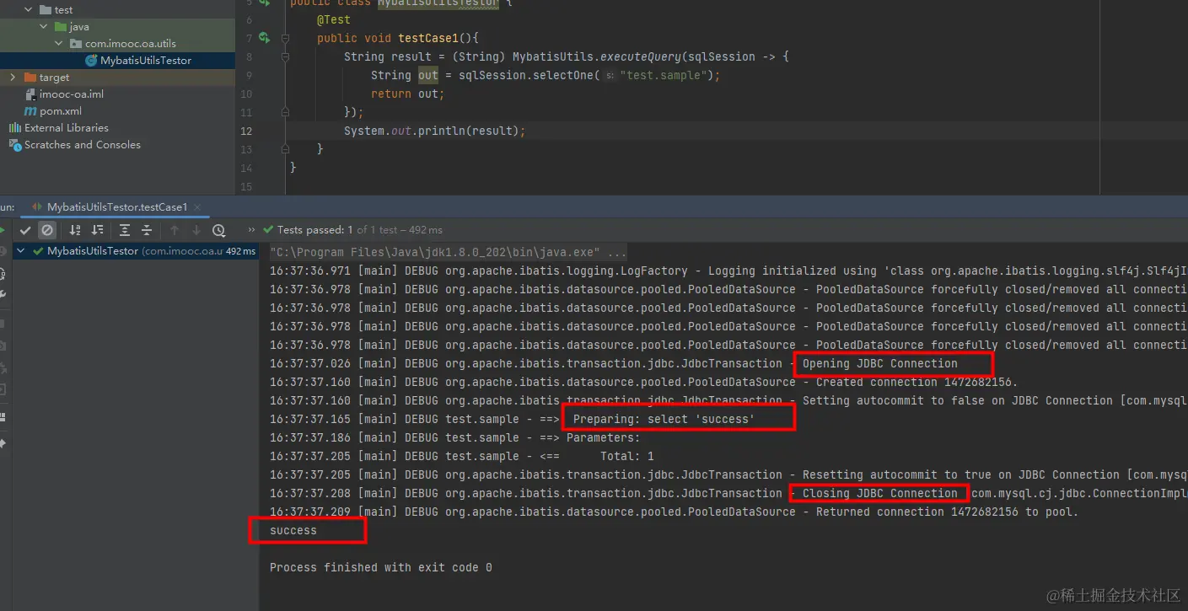Screen dimensions: 1188x611
Task: Click @Test annotation in editor
Action: 334,19
